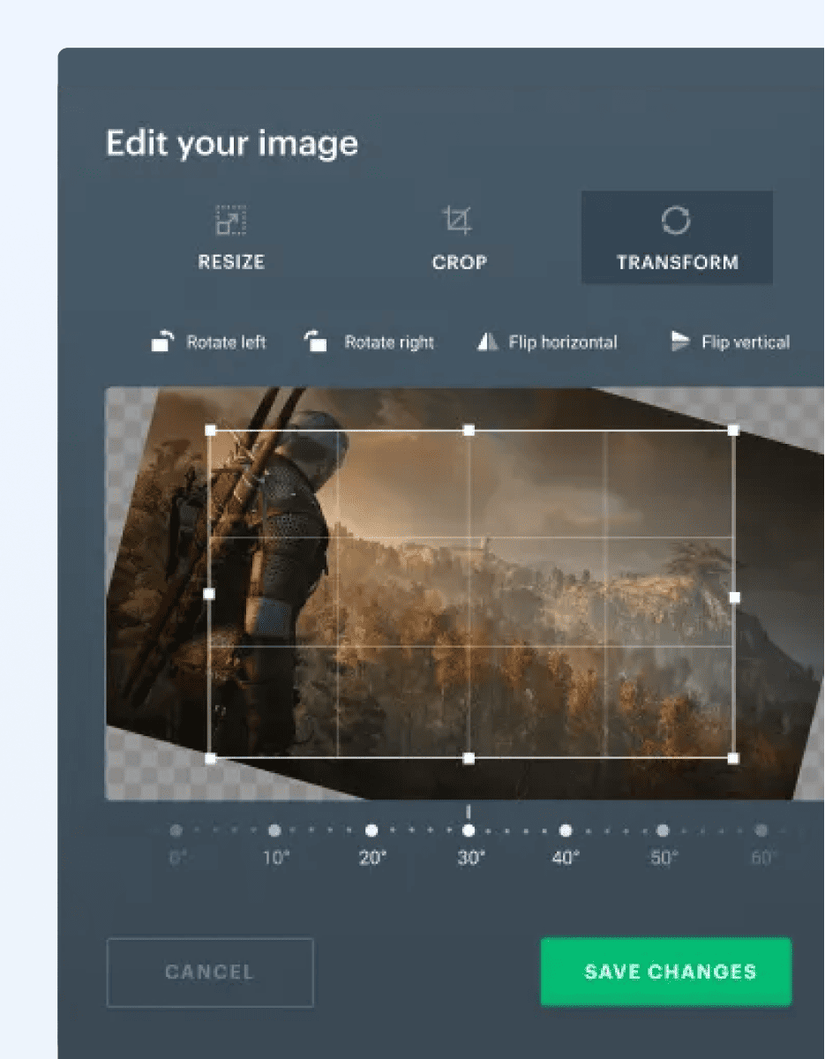Screen dimensions: 825x1059
Task: Cancel the image edits
Action: pos(210,973)
